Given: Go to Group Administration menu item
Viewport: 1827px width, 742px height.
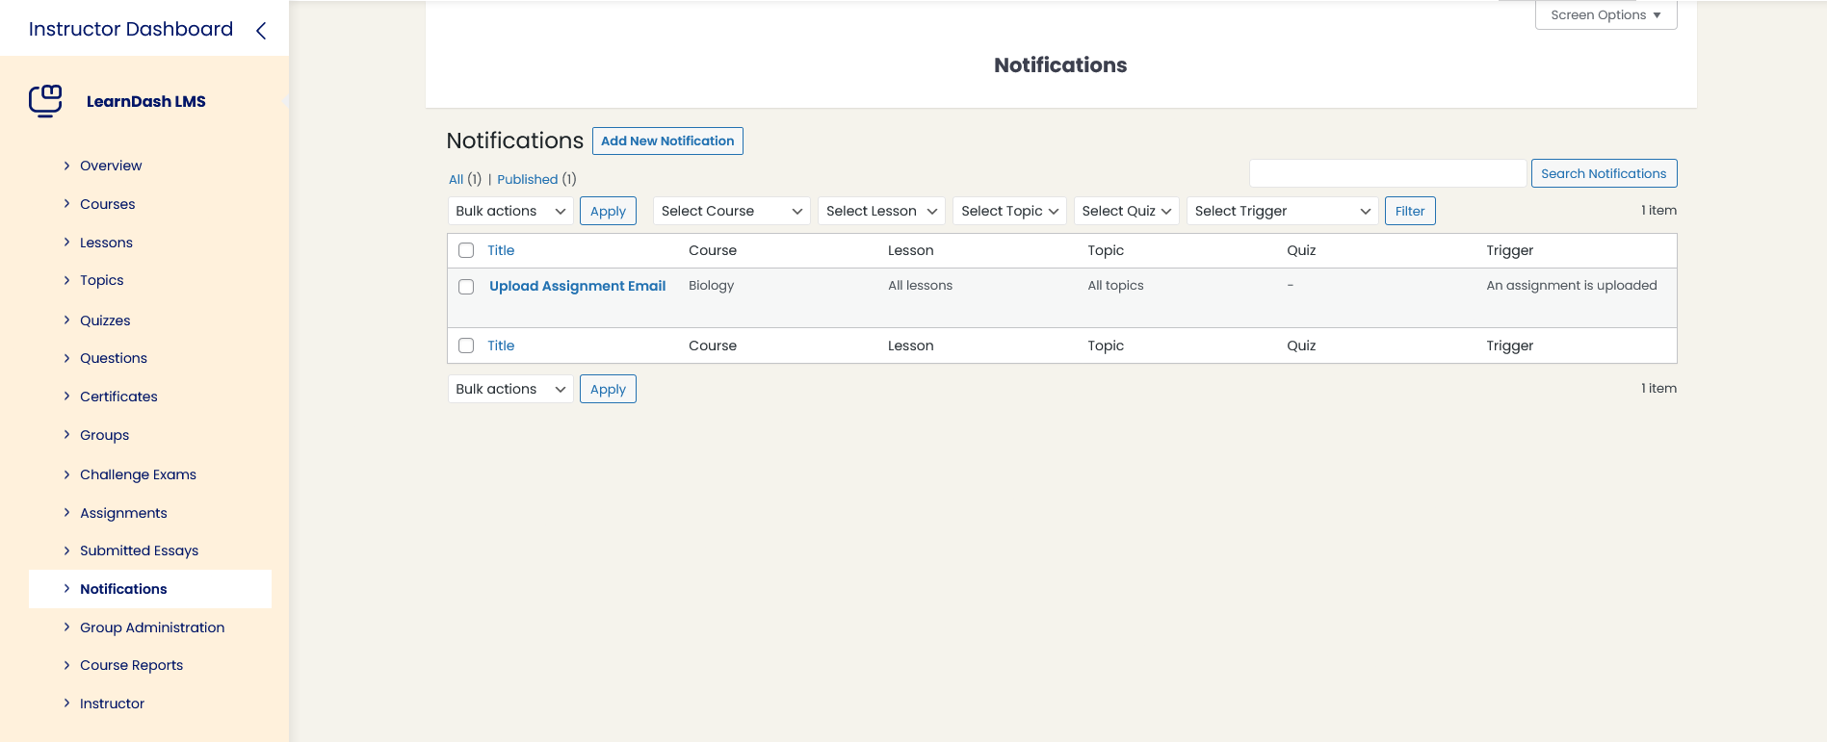Looking at the screenshot, I should (x=152, y=627).
